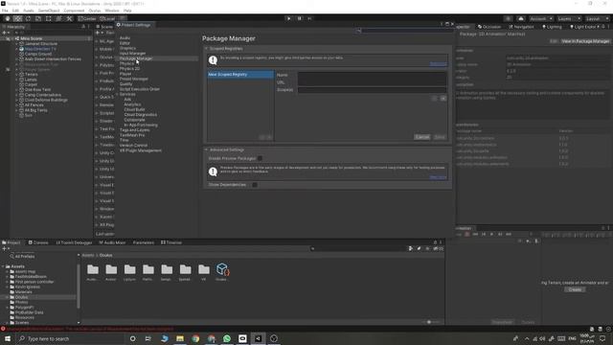Select the Move tool in toolbar
Screen dimensions: 613x345
[x=17, y=18]
